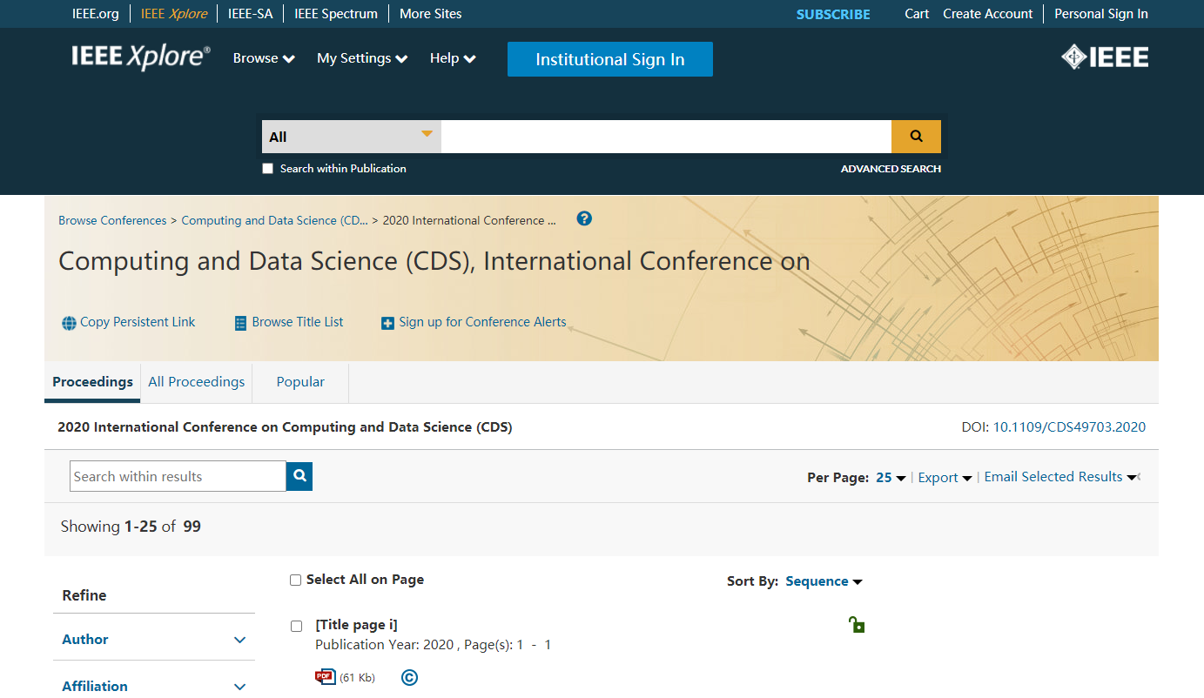
Task: Click the orange search magnifier button
Action: coord(916,137)
